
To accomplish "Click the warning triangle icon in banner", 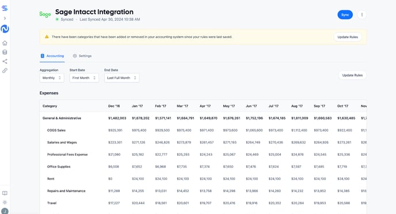I will click(x=47, y=37).
